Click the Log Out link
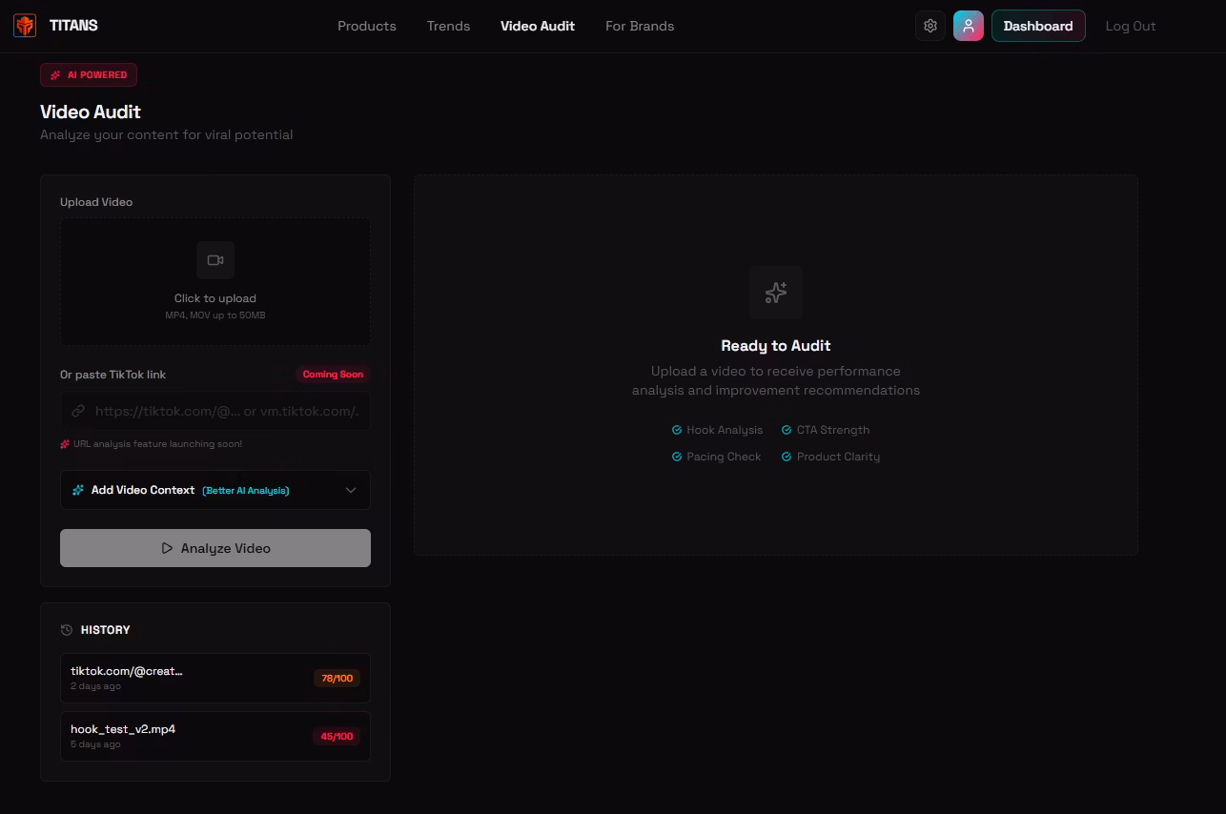The height and width of the screenshot is (814, 1226). point(1130,26)
